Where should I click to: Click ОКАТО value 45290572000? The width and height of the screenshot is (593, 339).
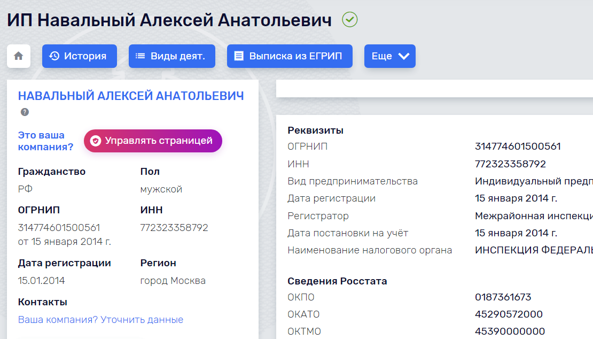[x=509, y=314]
